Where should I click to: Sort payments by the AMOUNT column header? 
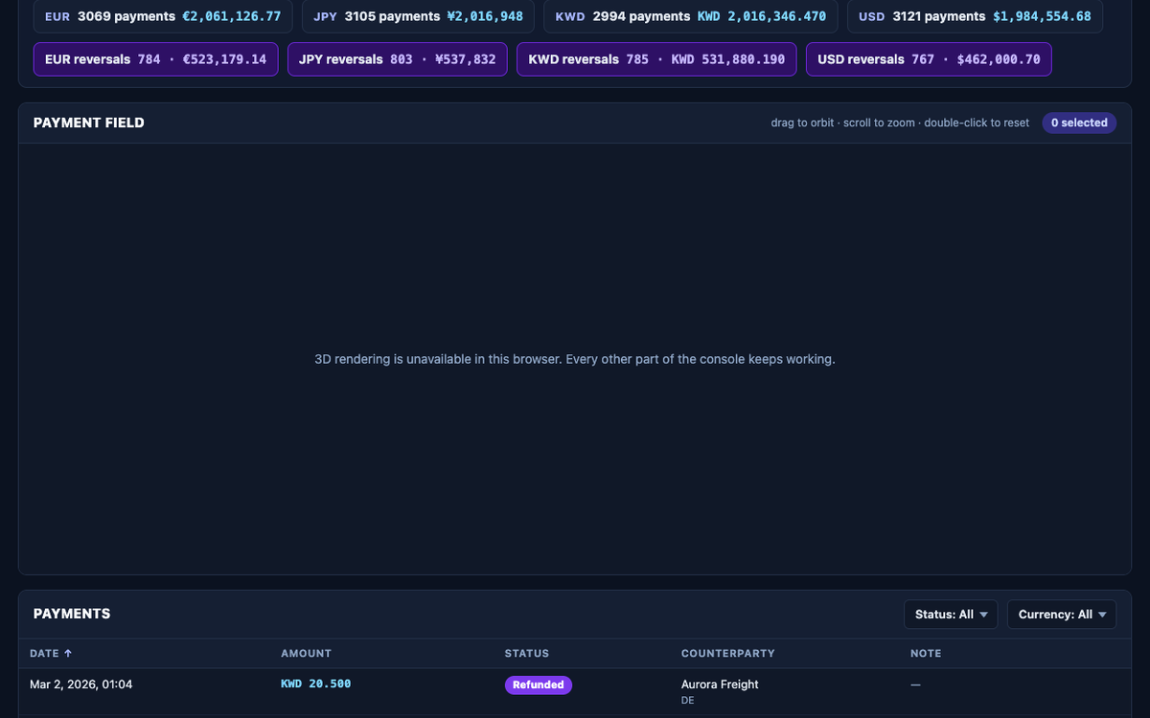[306, 654]
